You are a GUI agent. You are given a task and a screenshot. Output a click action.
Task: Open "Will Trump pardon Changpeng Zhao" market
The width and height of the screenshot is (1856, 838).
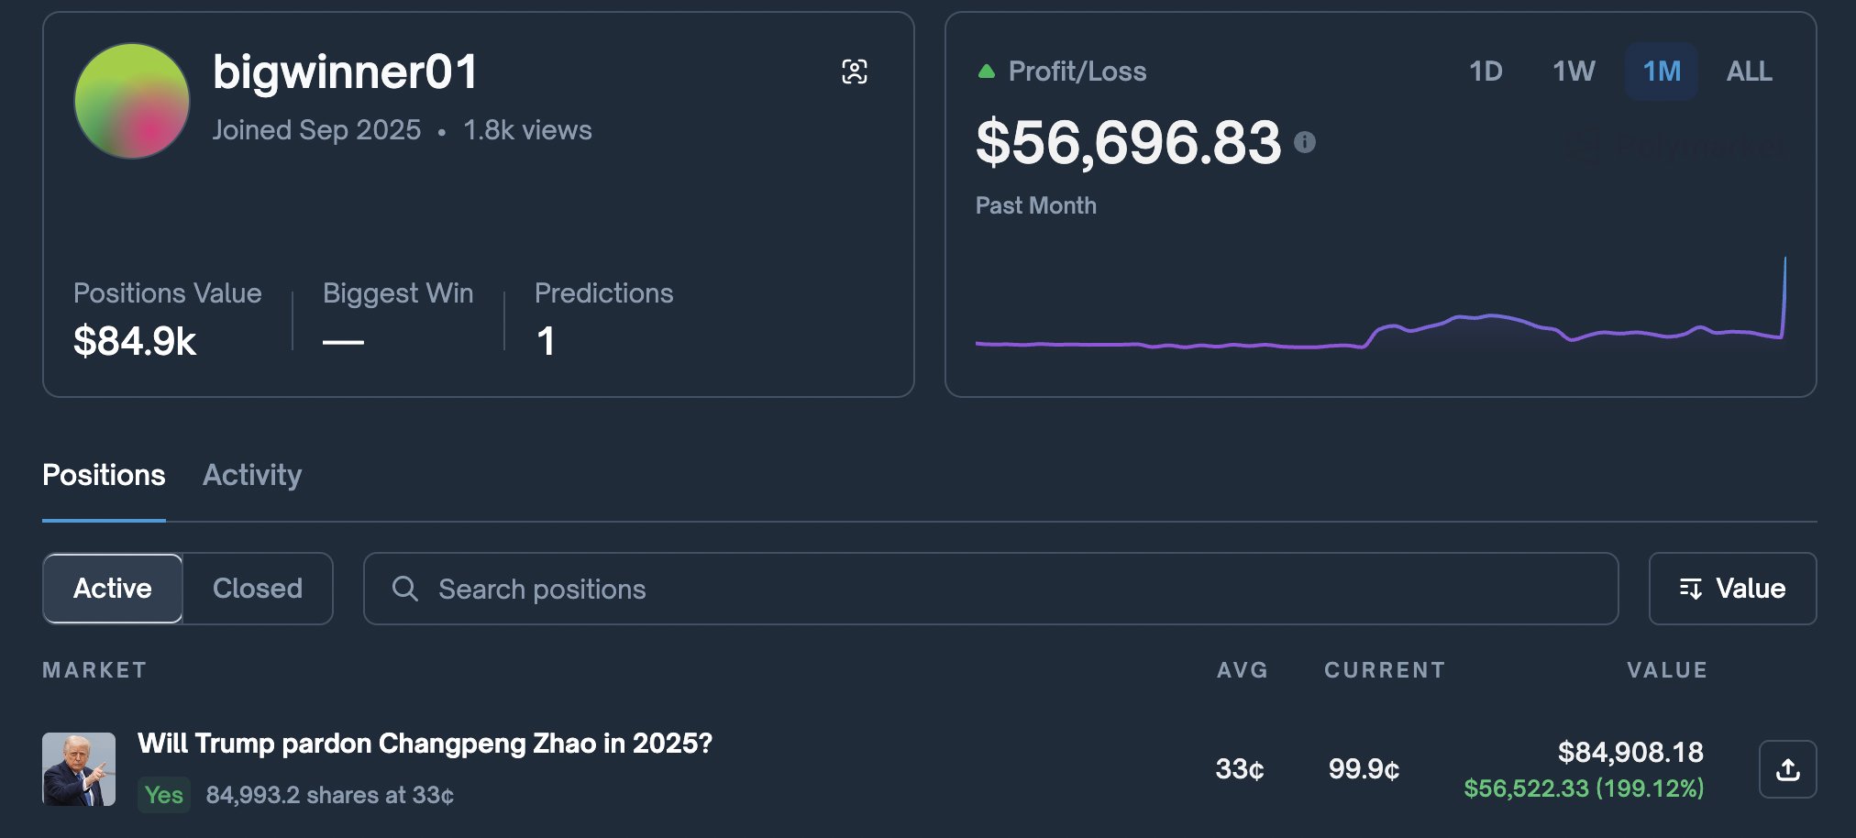pyautogui.click(x=425, y=743)
